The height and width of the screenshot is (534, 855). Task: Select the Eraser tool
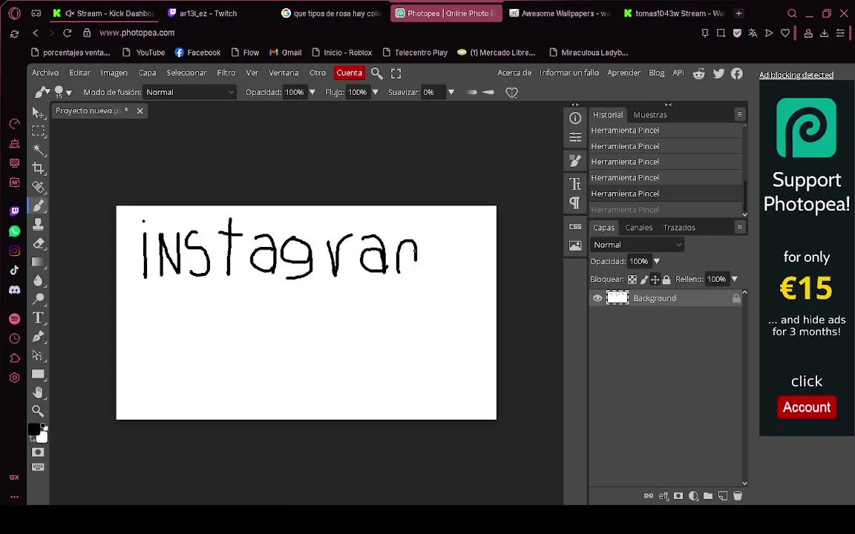[38, 243]
